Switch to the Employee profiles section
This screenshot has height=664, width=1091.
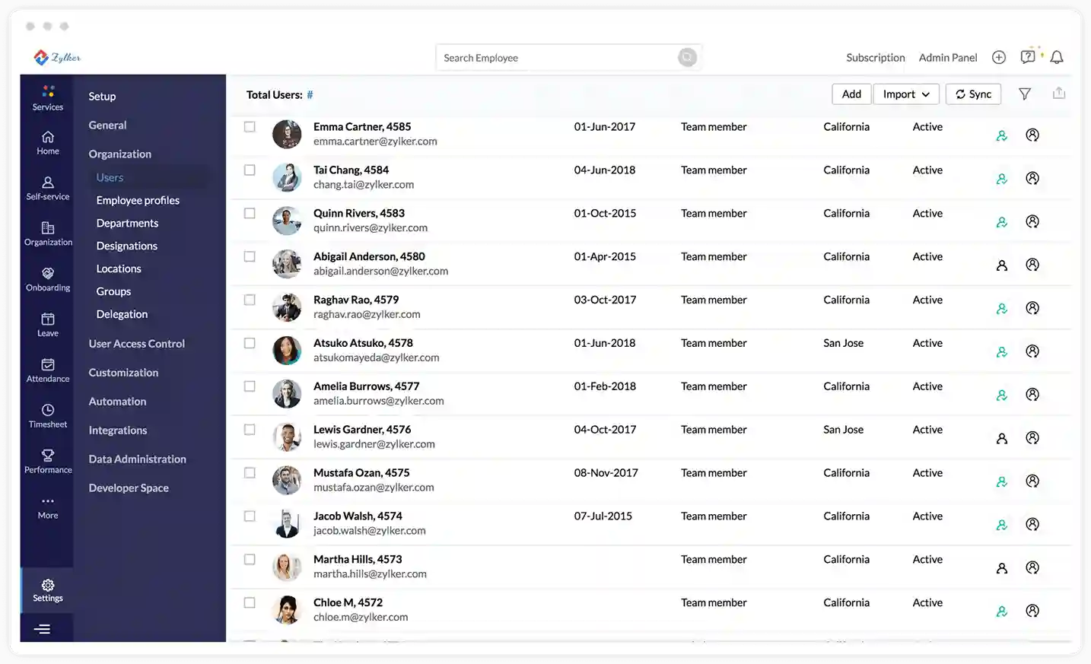pyautogui.click(x=138, y=200)
